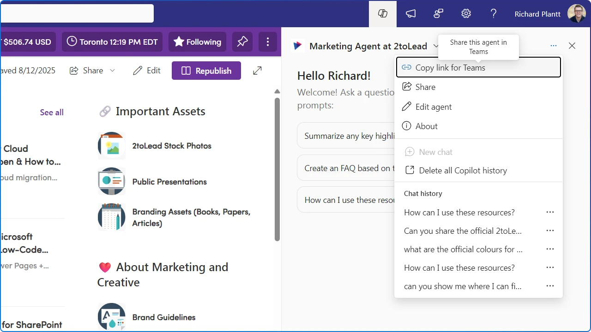Open the Branding Assets calendar icon
This screenshot has width=591, height=332.
[x=112, y=217]
